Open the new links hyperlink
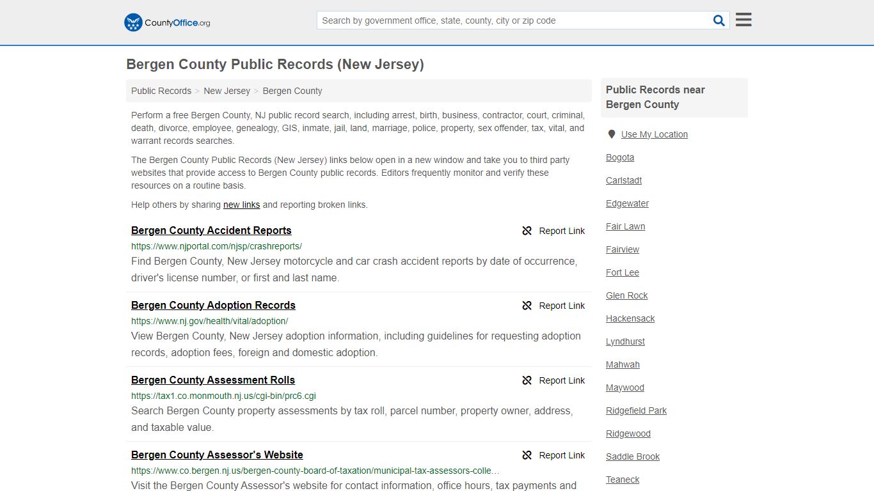874x491 pixels. pos(241,205)
